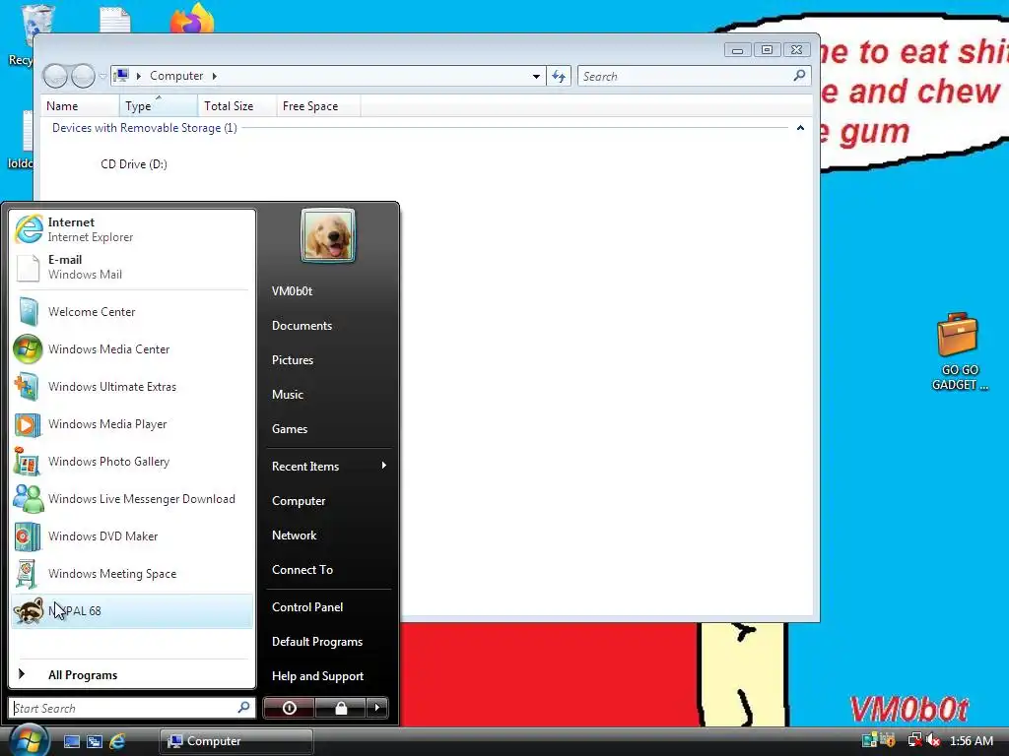This screenshot has height=756, width=1009.
Task: Click the network disconnected tray icon
Action: (x=914, y=740)
